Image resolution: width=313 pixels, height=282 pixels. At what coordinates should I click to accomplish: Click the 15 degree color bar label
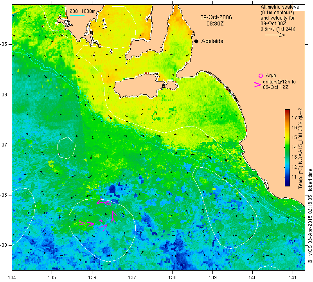(294, 137)
